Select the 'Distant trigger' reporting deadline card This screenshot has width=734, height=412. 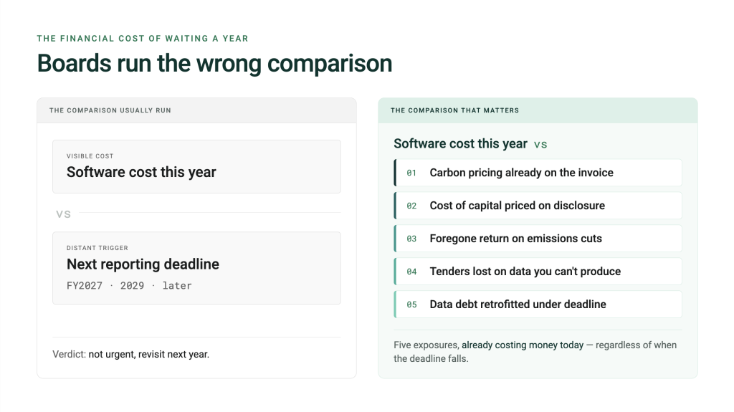point(196,268)
